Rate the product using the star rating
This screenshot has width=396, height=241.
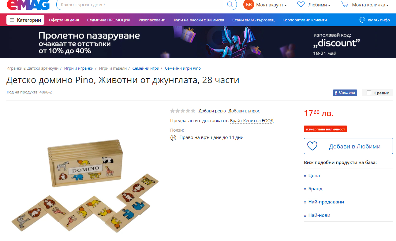click(183, 111)
